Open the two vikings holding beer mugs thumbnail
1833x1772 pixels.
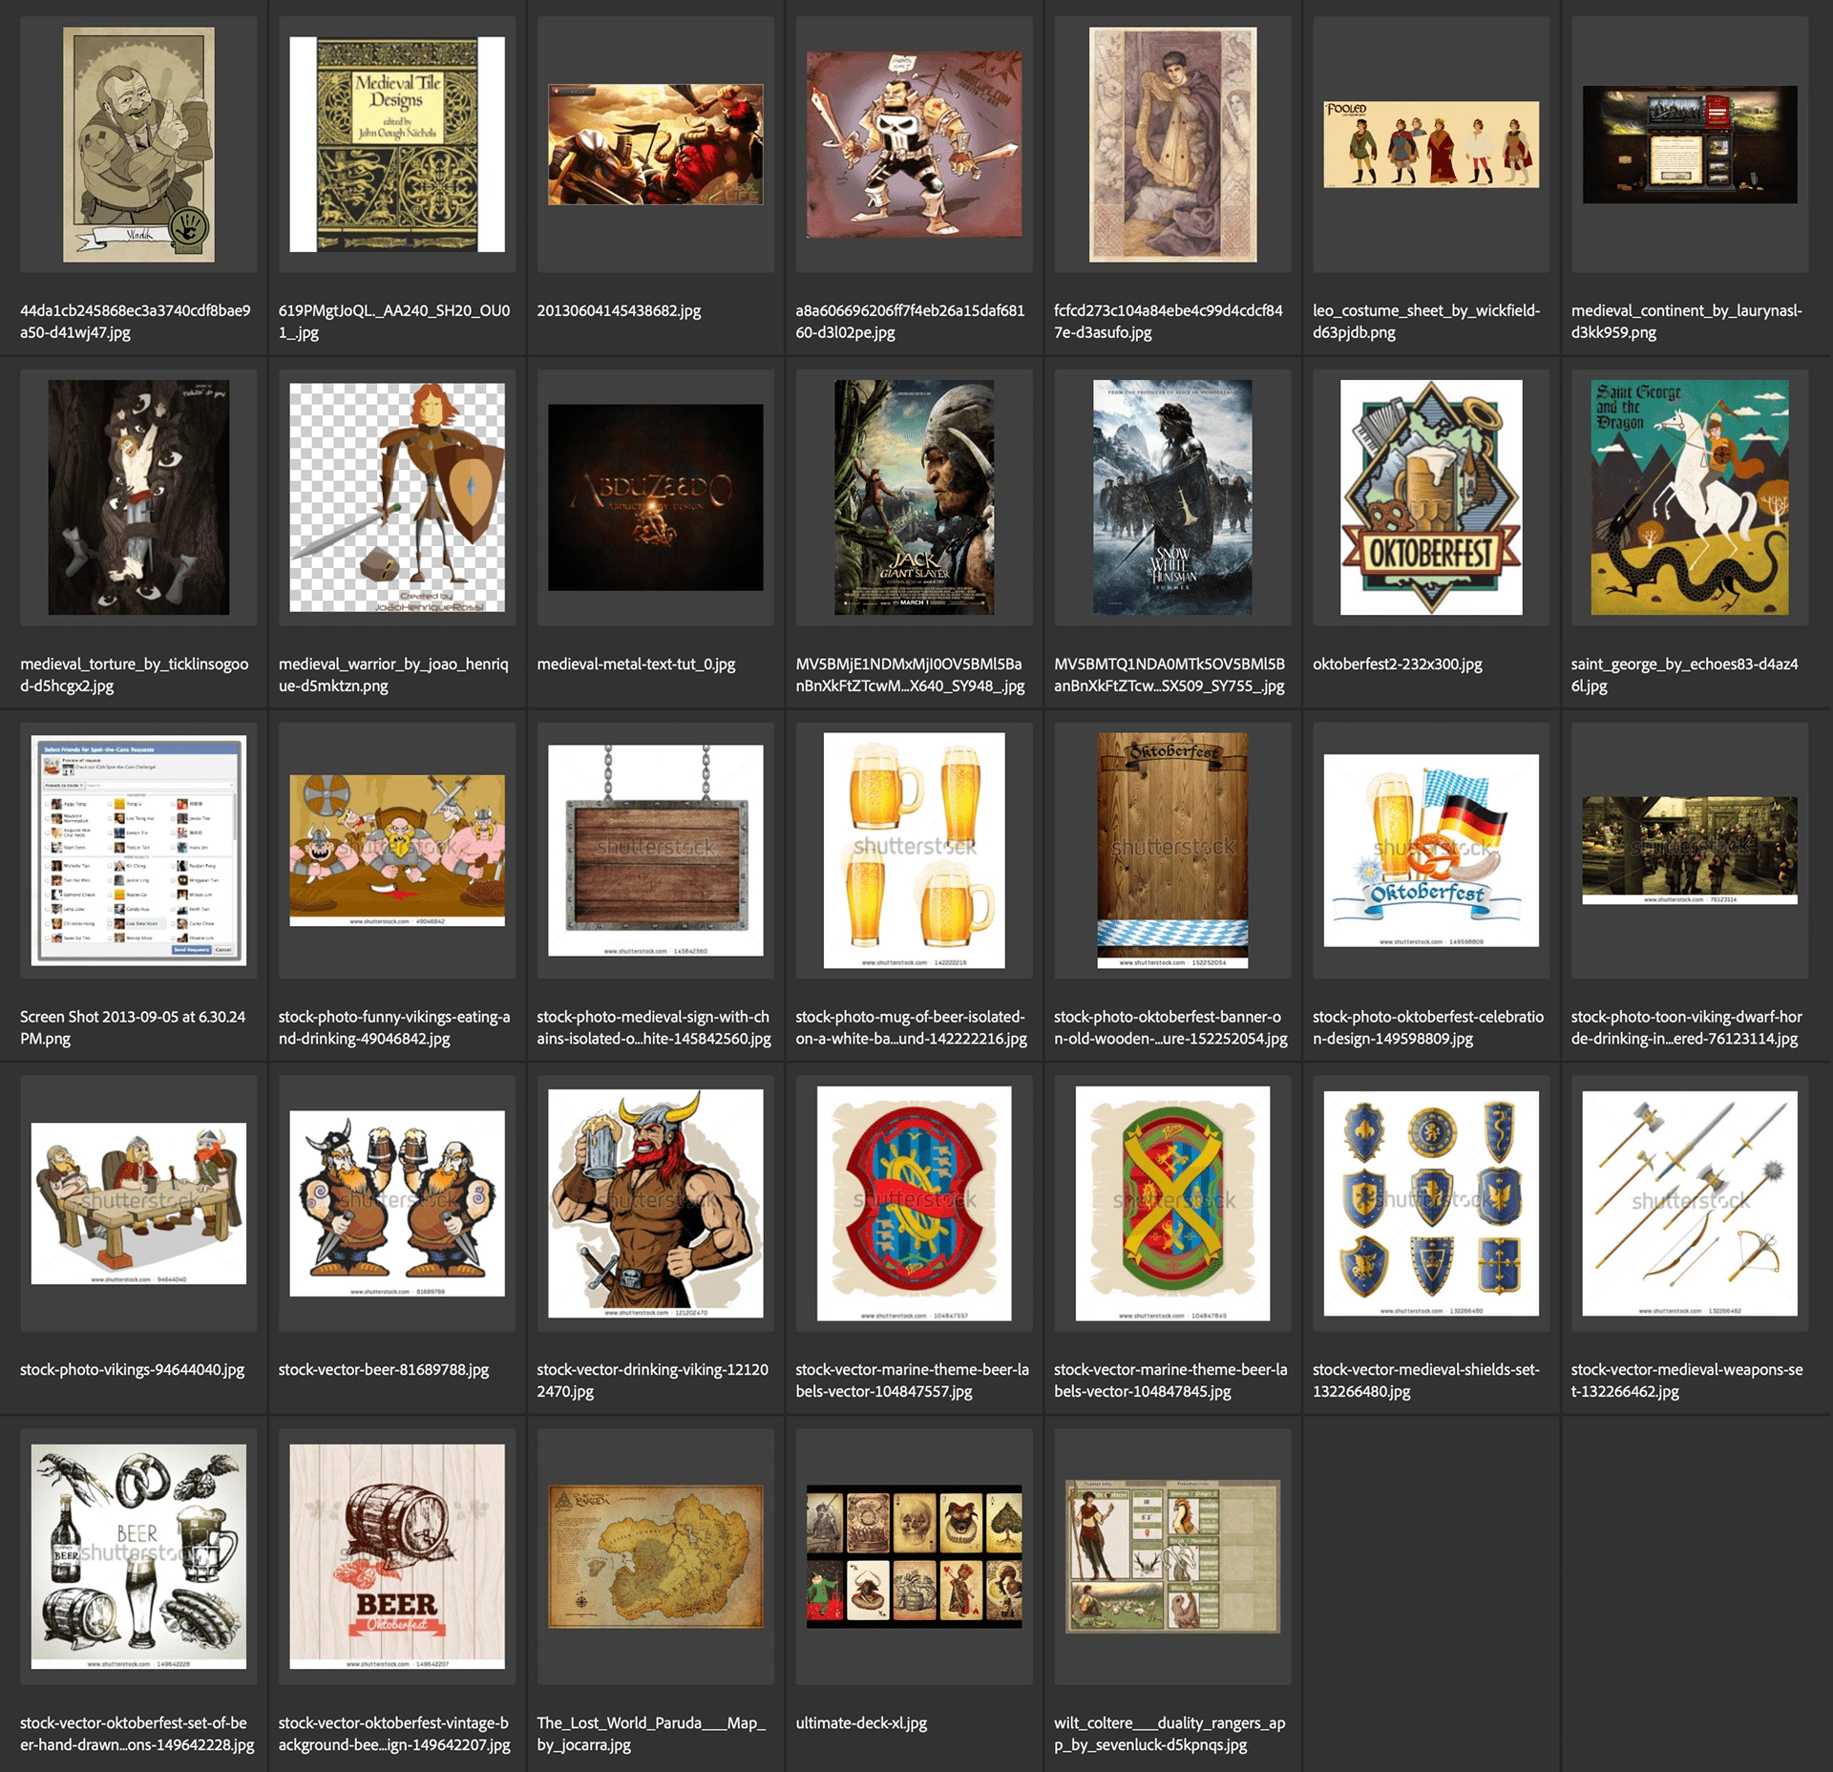click(397, 1203)
